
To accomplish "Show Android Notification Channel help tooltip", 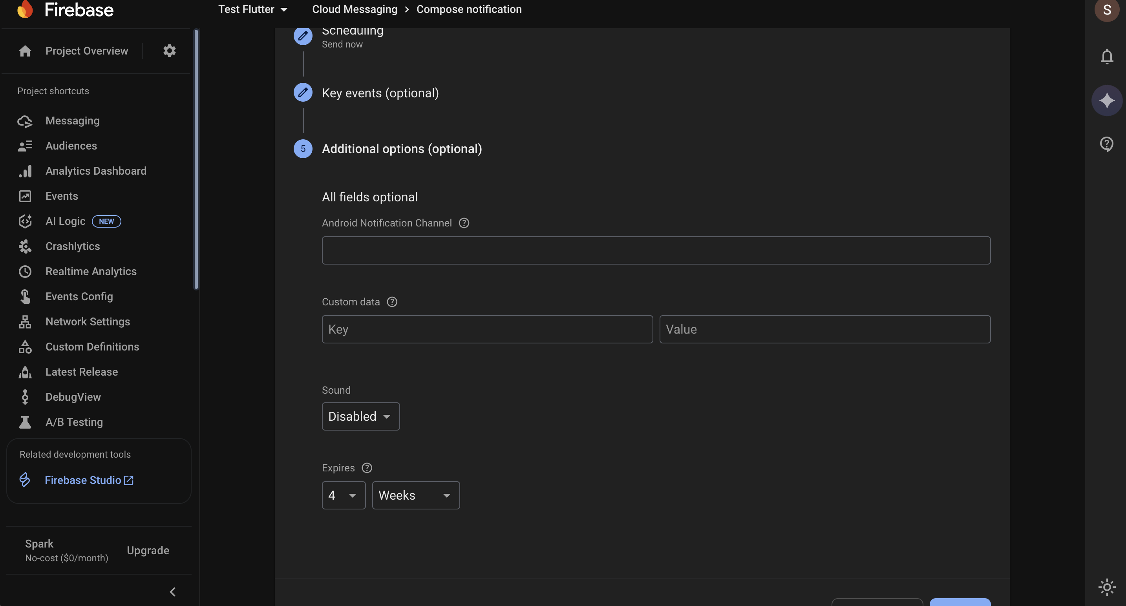I will tap(464, 223).
